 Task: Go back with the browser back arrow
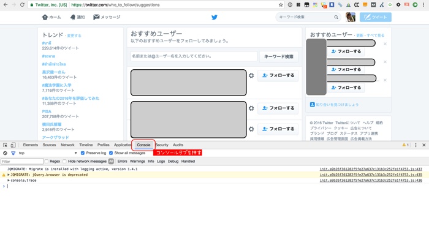[x=6, y=5]
